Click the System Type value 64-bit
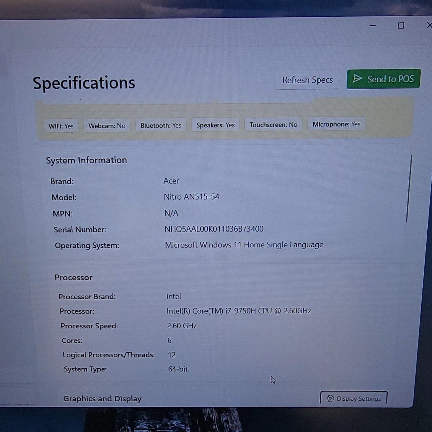The width and height of the screenshot is (432, 432). pyautogui.click(x=178, y=369)
